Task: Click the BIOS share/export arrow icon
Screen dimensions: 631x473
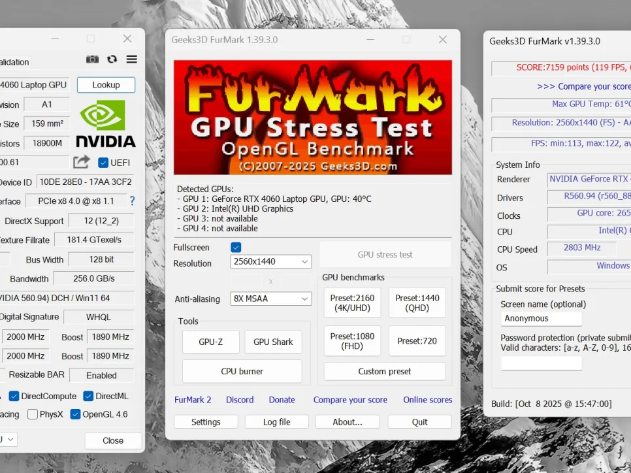Action: (82, 162)
